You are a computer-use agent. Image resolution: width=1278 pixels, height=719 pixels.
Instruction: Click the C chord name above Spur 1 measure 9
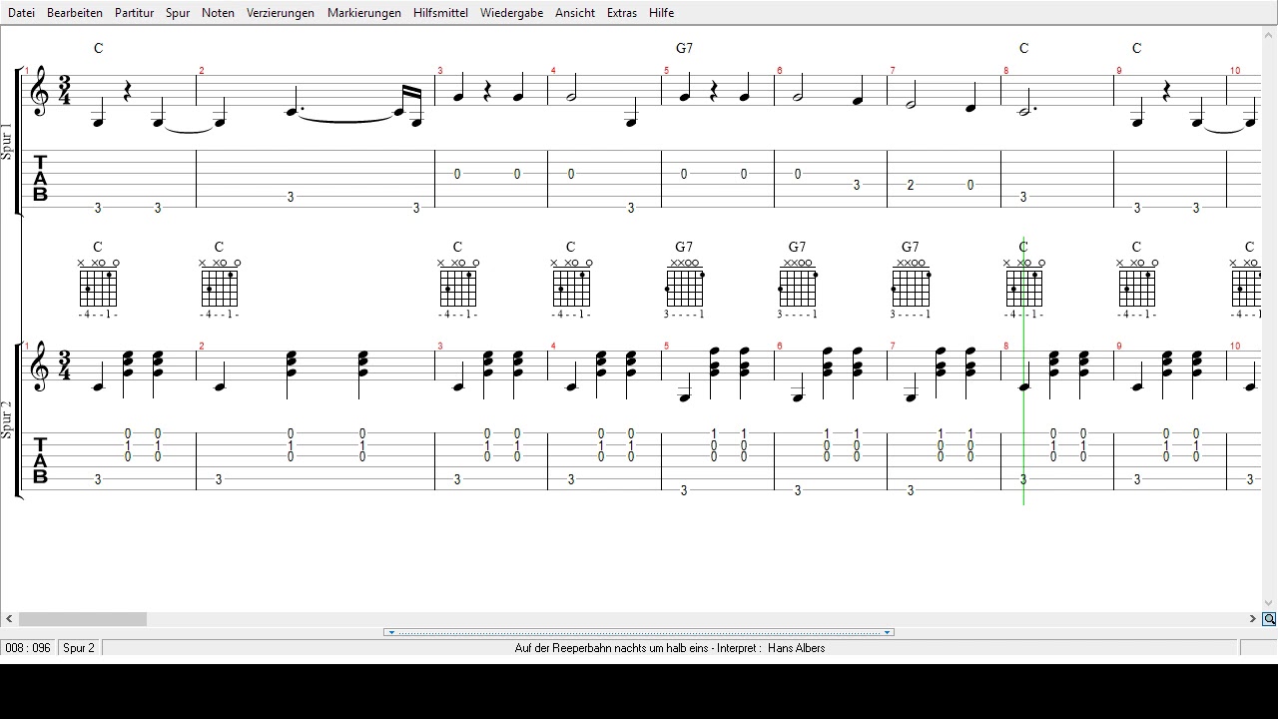pyautogui.click(x=1136, y=48)
